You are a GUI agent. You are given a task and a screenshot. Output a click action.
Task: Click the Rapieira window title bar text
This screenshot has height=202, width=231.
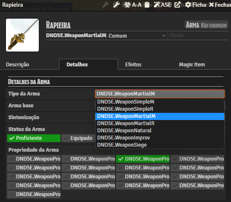click(13, 5)
